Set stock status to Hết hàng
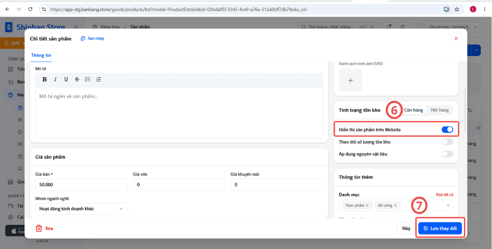 pos(440,110)
